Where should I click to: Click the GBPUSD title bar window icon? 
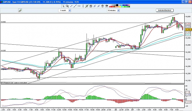(x=1, y=2)
